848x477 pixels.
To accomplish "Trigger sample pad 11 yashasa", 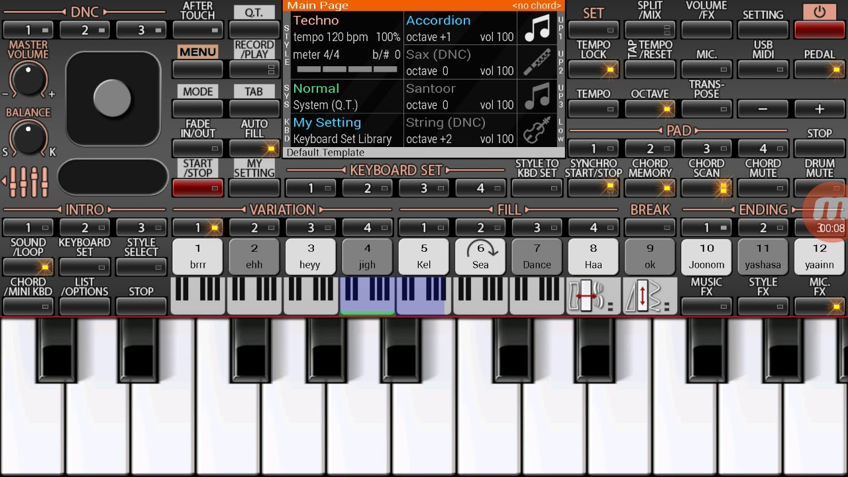I will 763,256.
